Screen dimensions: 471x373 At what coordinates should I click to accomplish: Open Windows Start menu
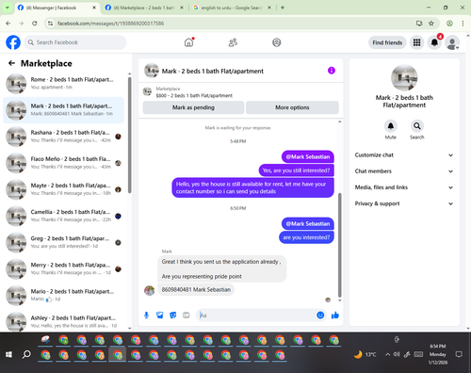point(8,354)
